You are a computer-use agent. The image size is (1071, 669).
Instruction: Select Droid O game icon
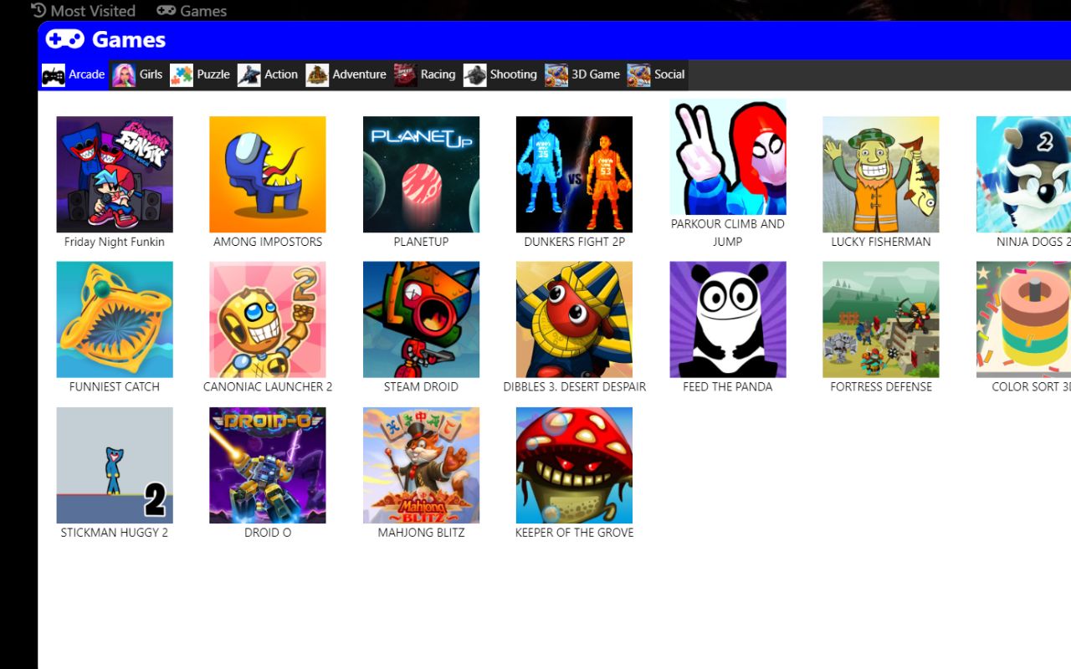point(268,465)
